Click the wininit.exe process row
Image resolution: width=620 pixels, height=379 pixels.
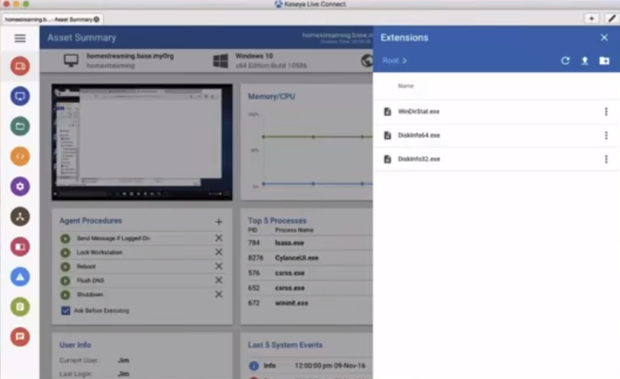click(x=310, y=303)
